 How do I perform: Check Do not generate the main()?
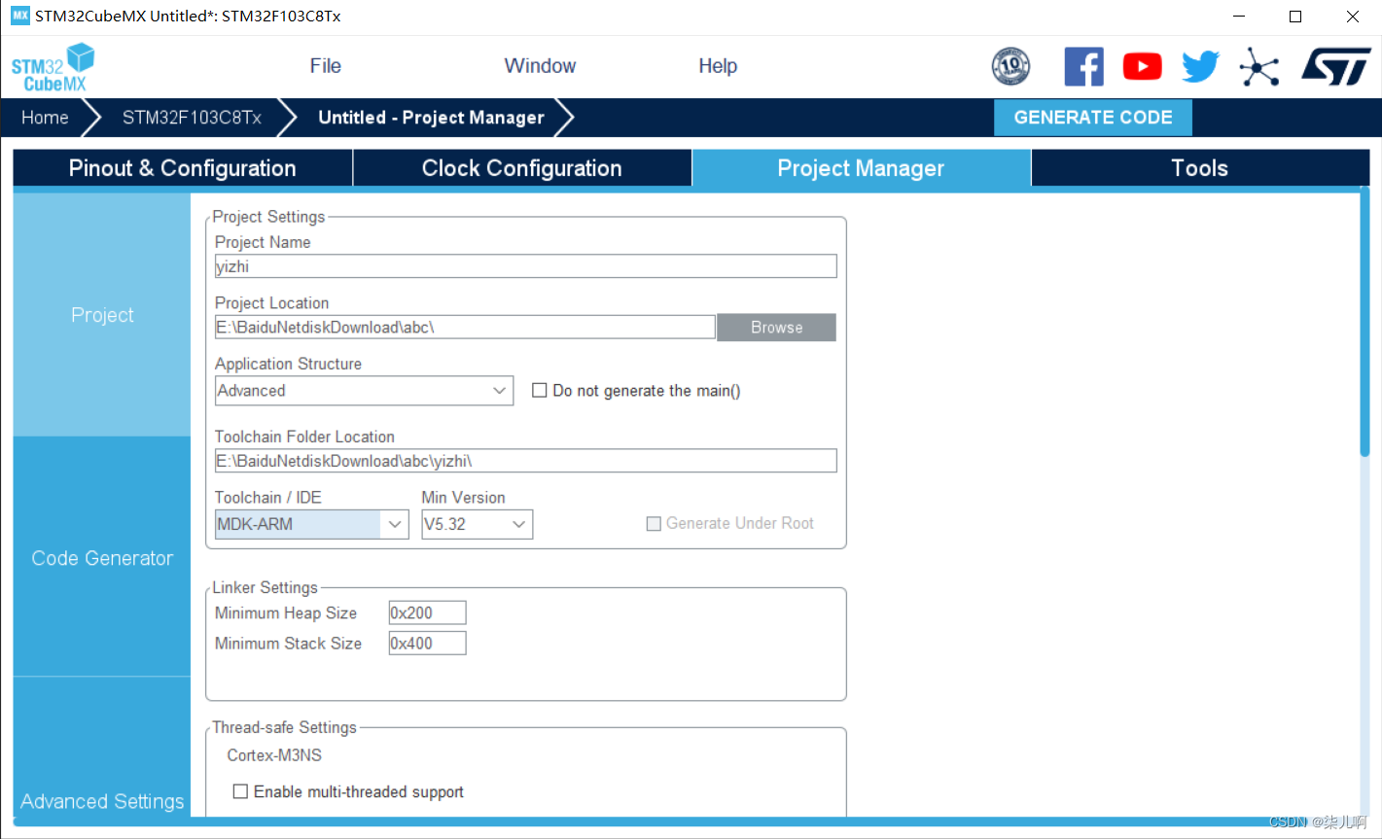(x=539, y=390)
